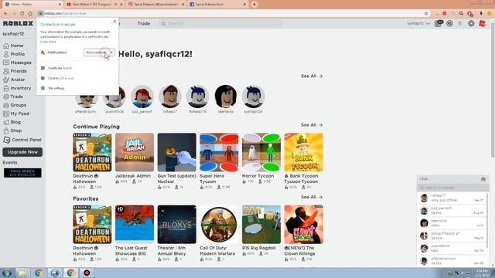
Task: Open My Feed in the sidebar
Action: pos(16,114)
